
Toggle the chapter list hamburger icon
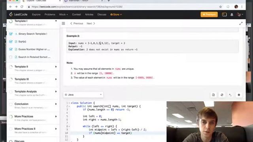[63, 24]
